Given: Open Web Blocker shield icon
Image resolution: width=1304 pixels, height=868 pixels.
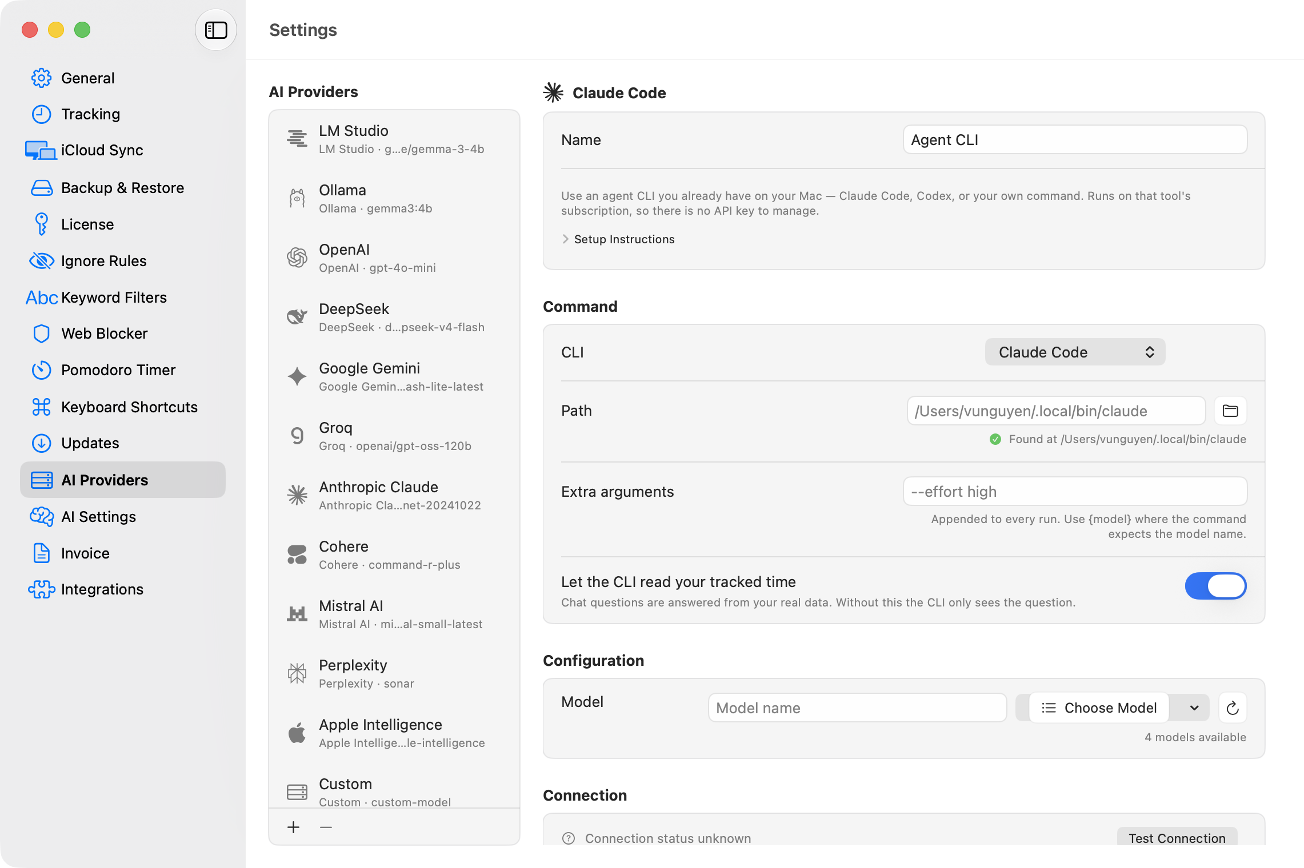Looking at the screenshot, I should click(41, 333).
